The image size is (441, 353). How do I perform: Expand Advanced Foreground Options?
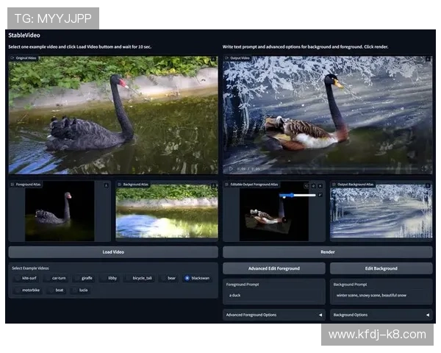[273, 315]
